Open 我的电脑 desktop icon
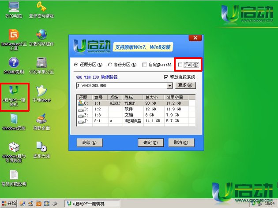 (14, 9)
